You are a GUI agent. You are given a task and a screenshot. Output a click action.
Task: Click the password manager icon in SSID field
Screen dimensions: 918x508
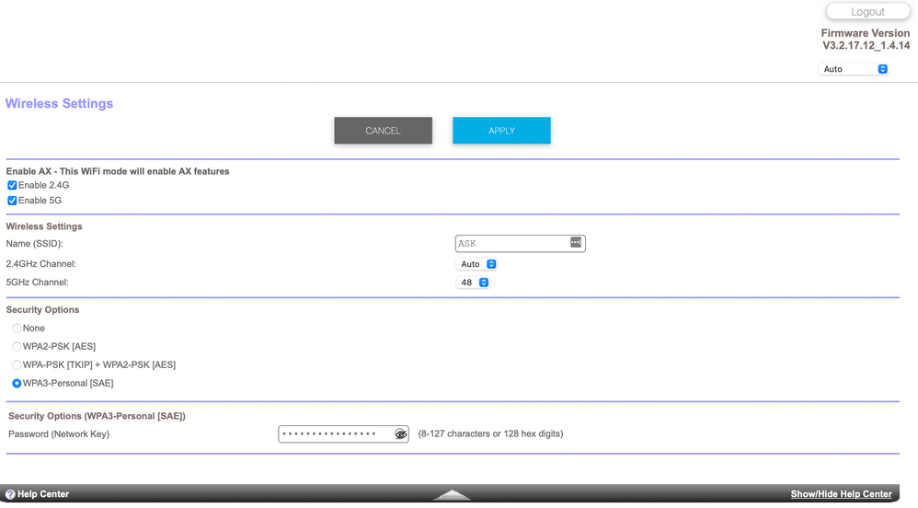pyautogui.click(x=576, y=243)
